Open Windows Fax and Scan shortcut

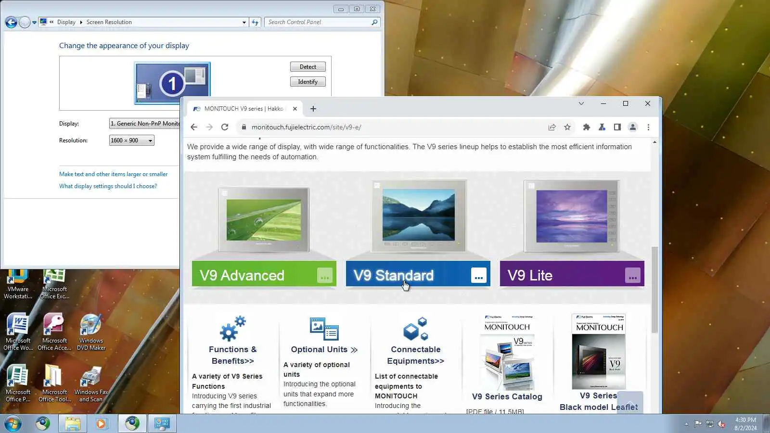91,383
